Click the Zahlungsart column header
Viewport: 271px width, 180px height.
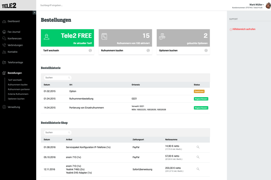pos(138,139)
